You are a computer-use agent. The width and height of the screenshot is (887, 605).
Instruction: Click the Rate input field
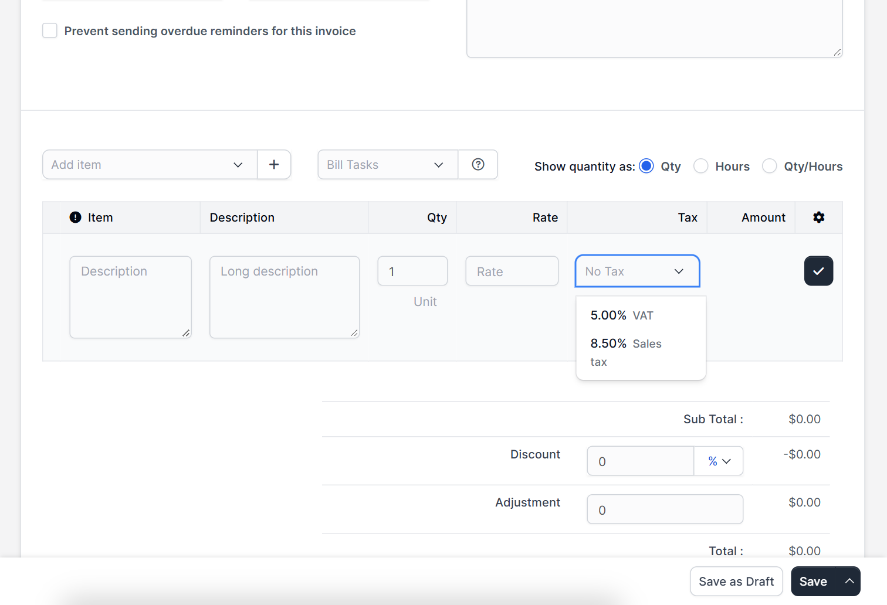click(512, 271)
